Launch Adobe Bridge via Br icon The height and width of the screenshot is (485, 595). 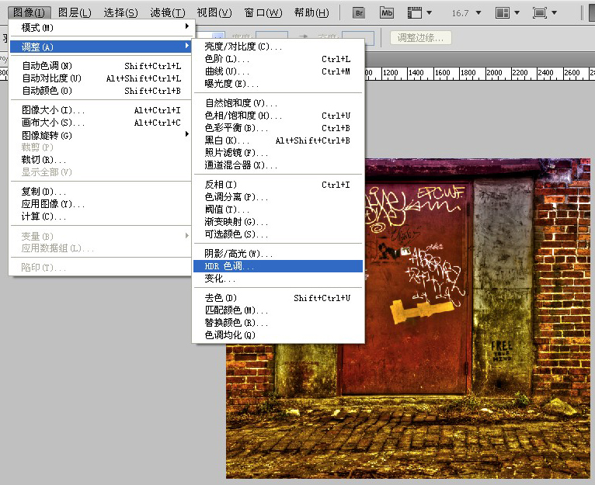[x=359, y=13]
